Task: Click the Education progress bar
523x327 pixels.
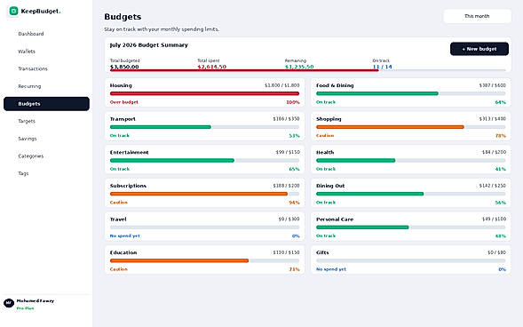Action: click(204, 260)
